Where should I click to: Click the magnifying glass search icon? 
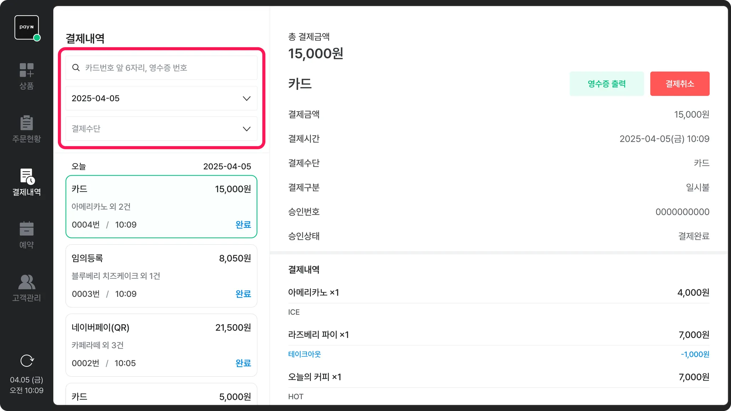click(76, 68)
